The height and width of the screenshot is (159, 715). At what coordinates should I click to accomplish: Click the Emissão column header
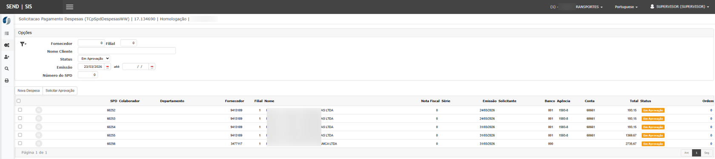(x=489, y=101)
